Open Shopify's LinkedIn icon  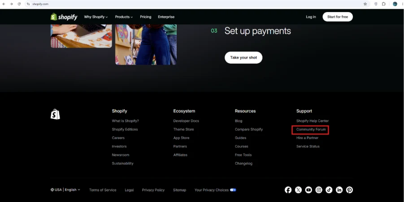(339, 190)
